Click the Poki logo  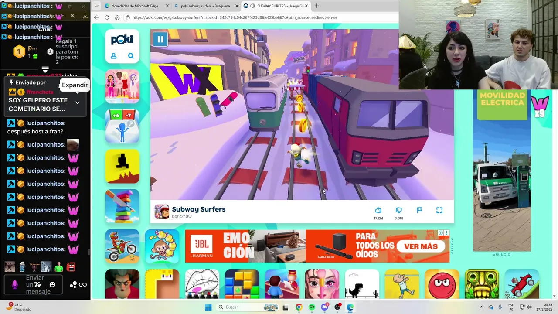point(122,40)
